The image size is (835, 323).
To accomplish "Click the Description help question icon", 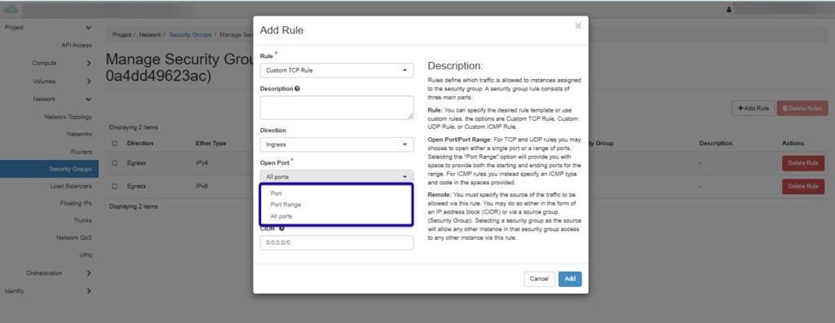I will point(297,88).
